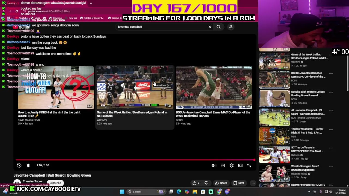Reload the page in the browser toolbar

(17, 11)
